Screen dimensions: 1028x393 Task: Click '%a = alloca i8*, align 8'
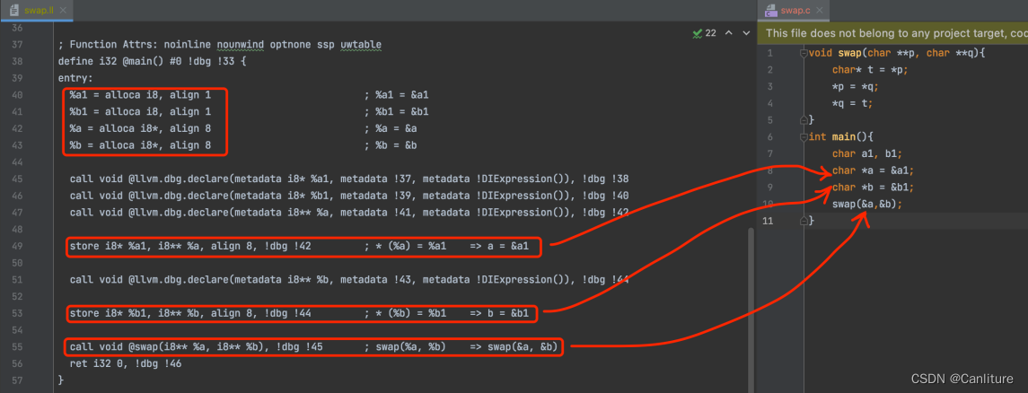pyautogui.click(x=140, y=128)
